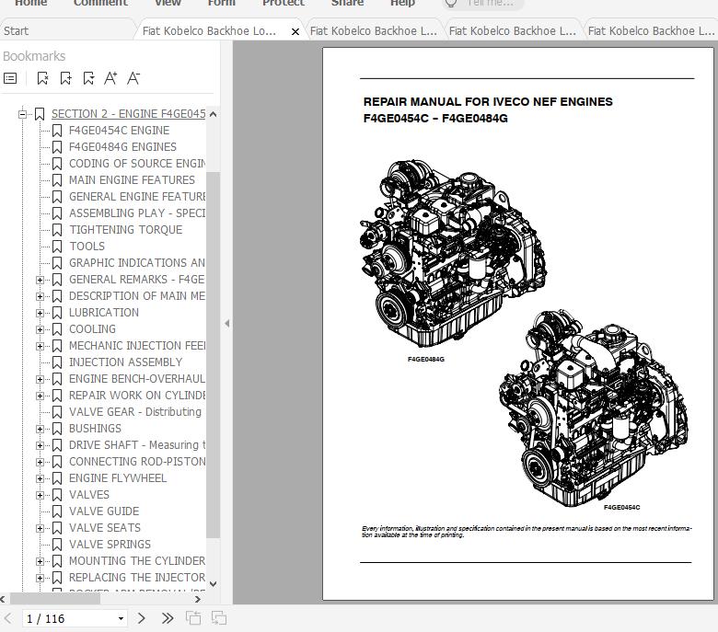Click the bookmarks scroll down arrow
Viewport: 718px width, 632px height.
click(x=213, y=584)
